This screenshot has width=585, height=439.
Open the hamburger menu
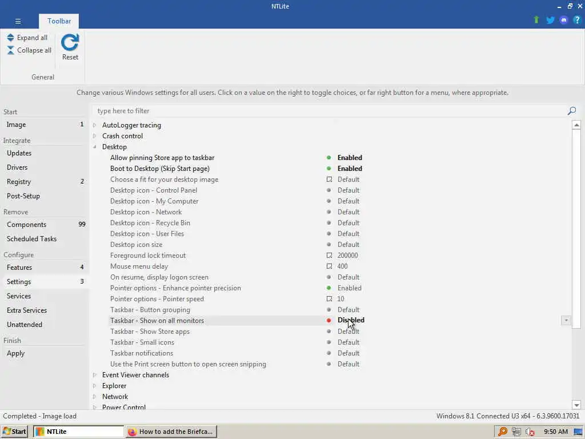[x=18, y=21]
